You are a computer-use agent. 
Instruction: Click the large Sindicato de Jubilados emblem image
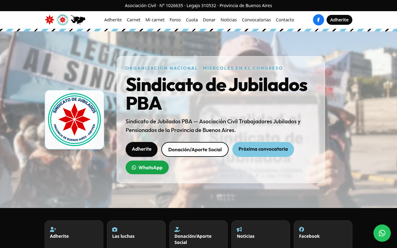click(x=74, y=120)
